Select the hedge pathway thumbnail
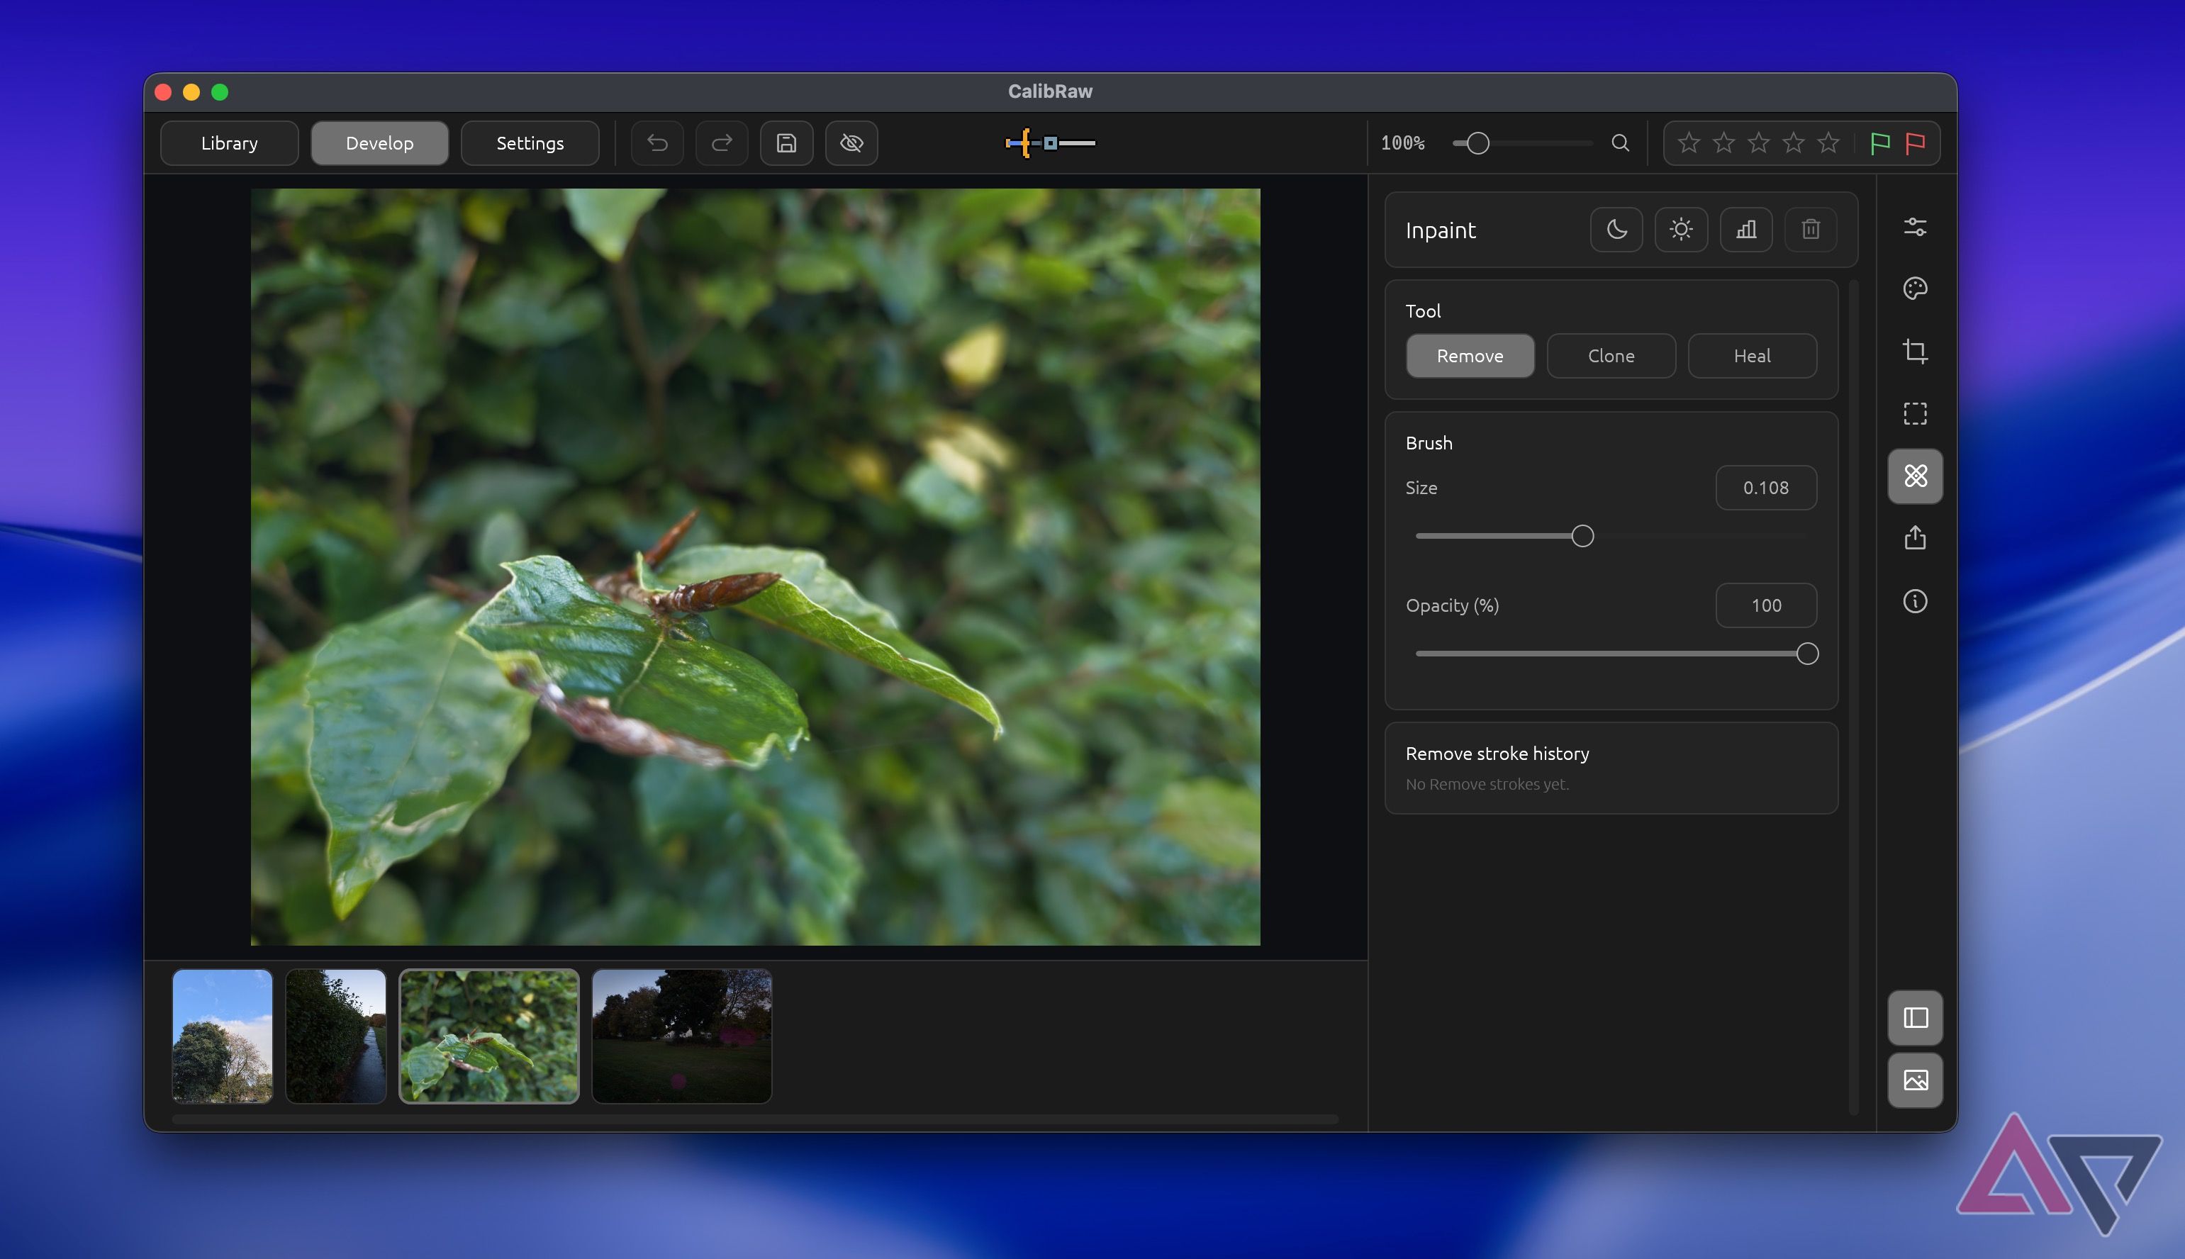 click(335, 1036)
